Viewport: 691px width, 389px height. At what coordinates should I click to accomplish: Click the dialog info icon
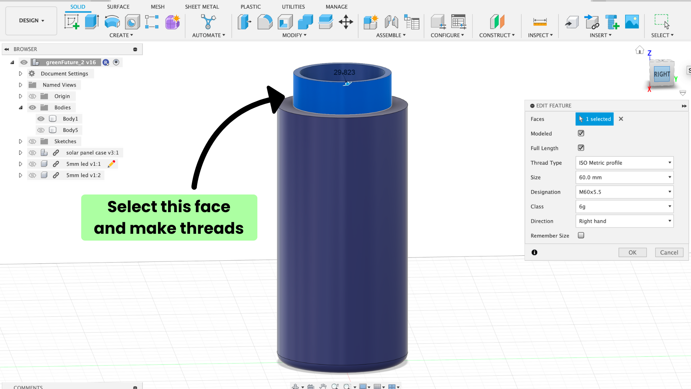coord(534,252)
